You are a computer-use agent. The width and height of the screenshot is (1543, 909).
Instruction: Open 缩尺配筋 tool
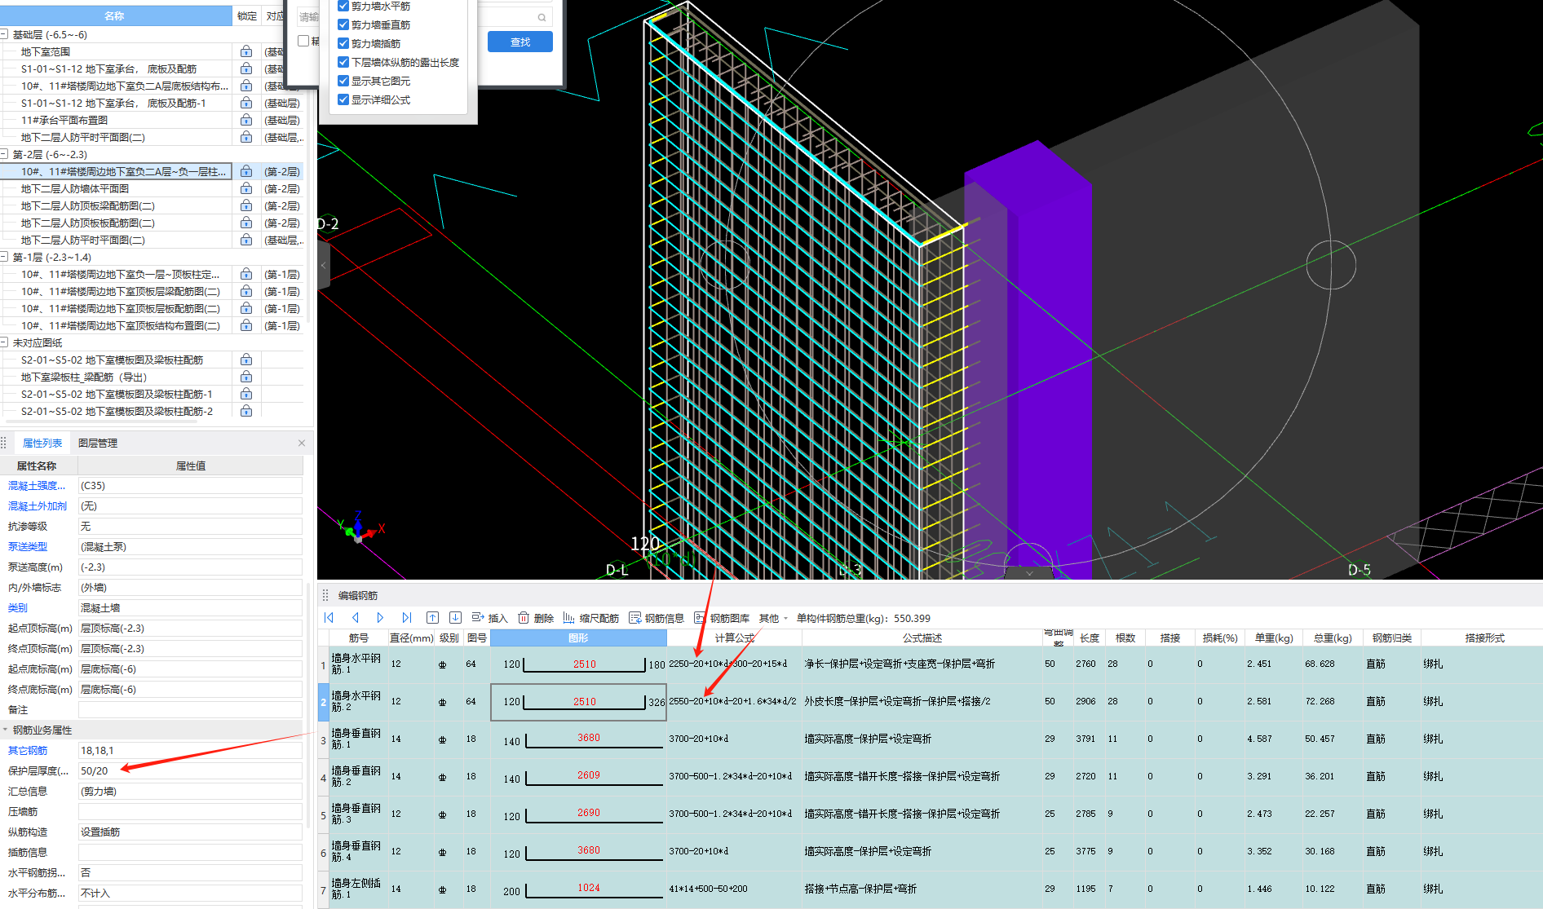pyautogui.click(x=590, y=618)
